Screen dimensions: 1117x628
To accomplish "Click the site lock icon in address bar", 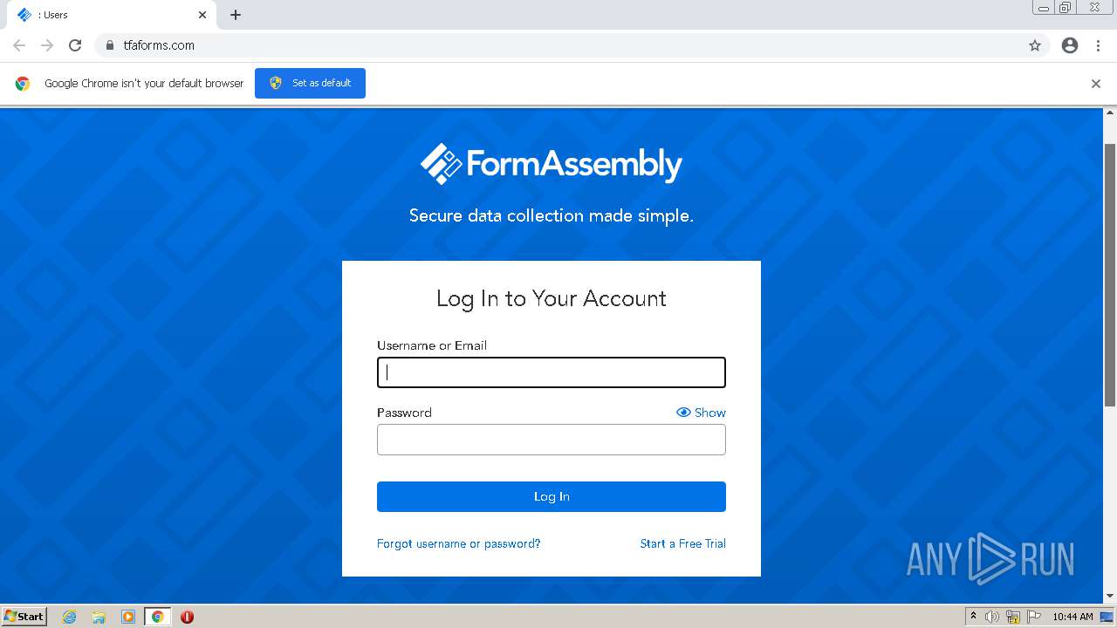I will coord(110,45).
